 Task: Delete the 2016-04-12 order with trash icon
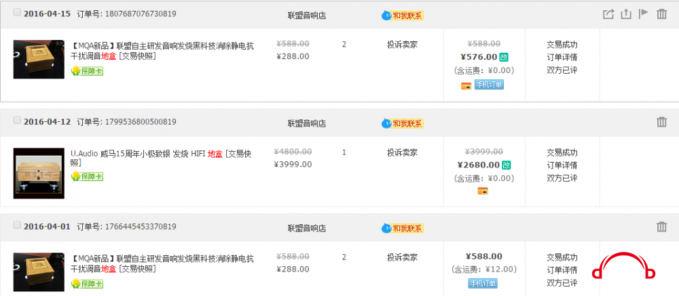click(661, 122)
